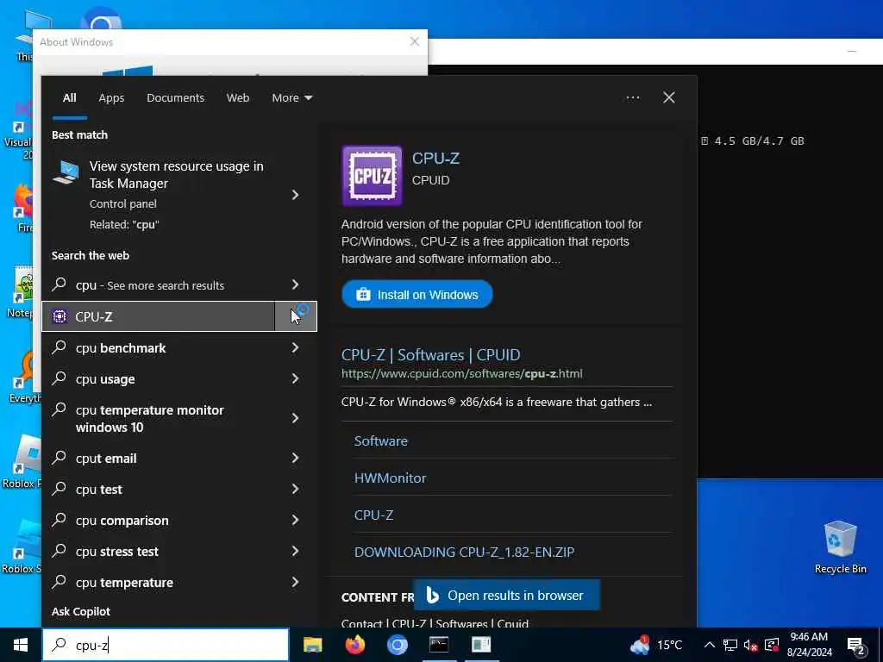Expand the cpu benchmark suggestion arrow
This screenshot has height=662, width=883.
(295, 348)
